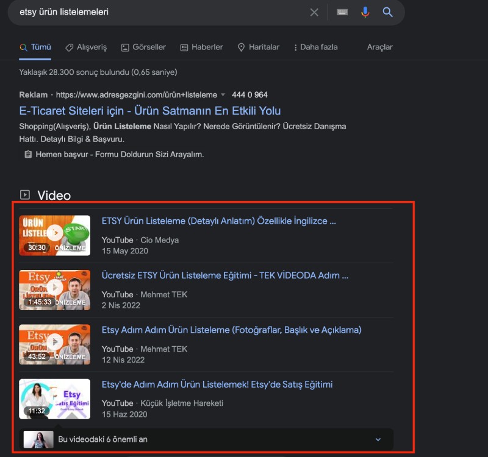The height and width of the screenshot is (457, 488).
Task: Select the keyboard input icon
Action: pos(342,12)
